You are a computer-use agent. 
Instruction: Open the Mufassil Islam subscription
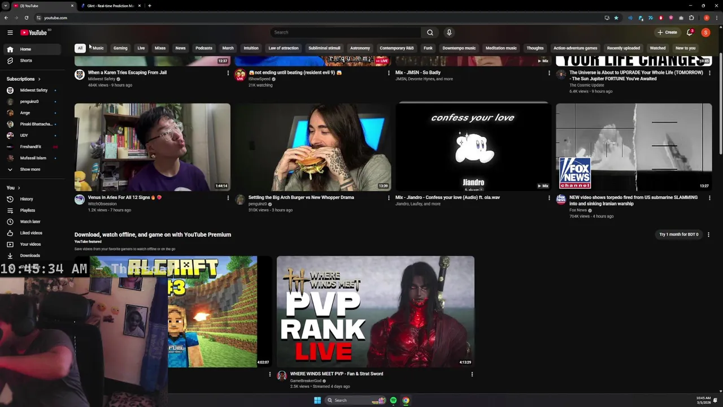click(x=33, y=158)
